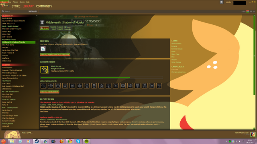The width and height of the screenshot is (257, 144).
Task: Click Read More under first news item
Action: (x=44, y=112)
